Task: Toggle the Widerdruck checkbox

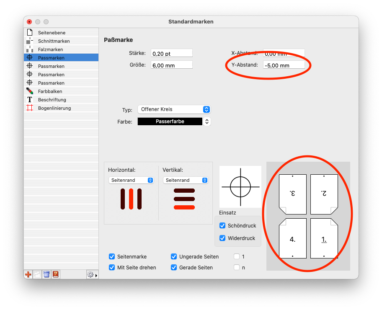Action: [222, 238]
